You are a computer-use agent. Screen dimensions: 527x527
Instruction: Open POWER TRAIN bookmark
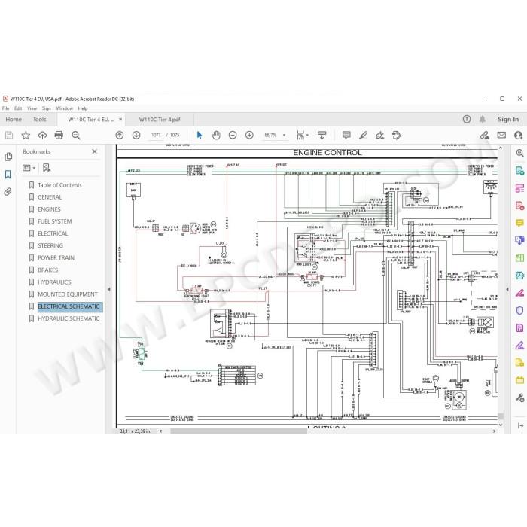tap(56, 257)
